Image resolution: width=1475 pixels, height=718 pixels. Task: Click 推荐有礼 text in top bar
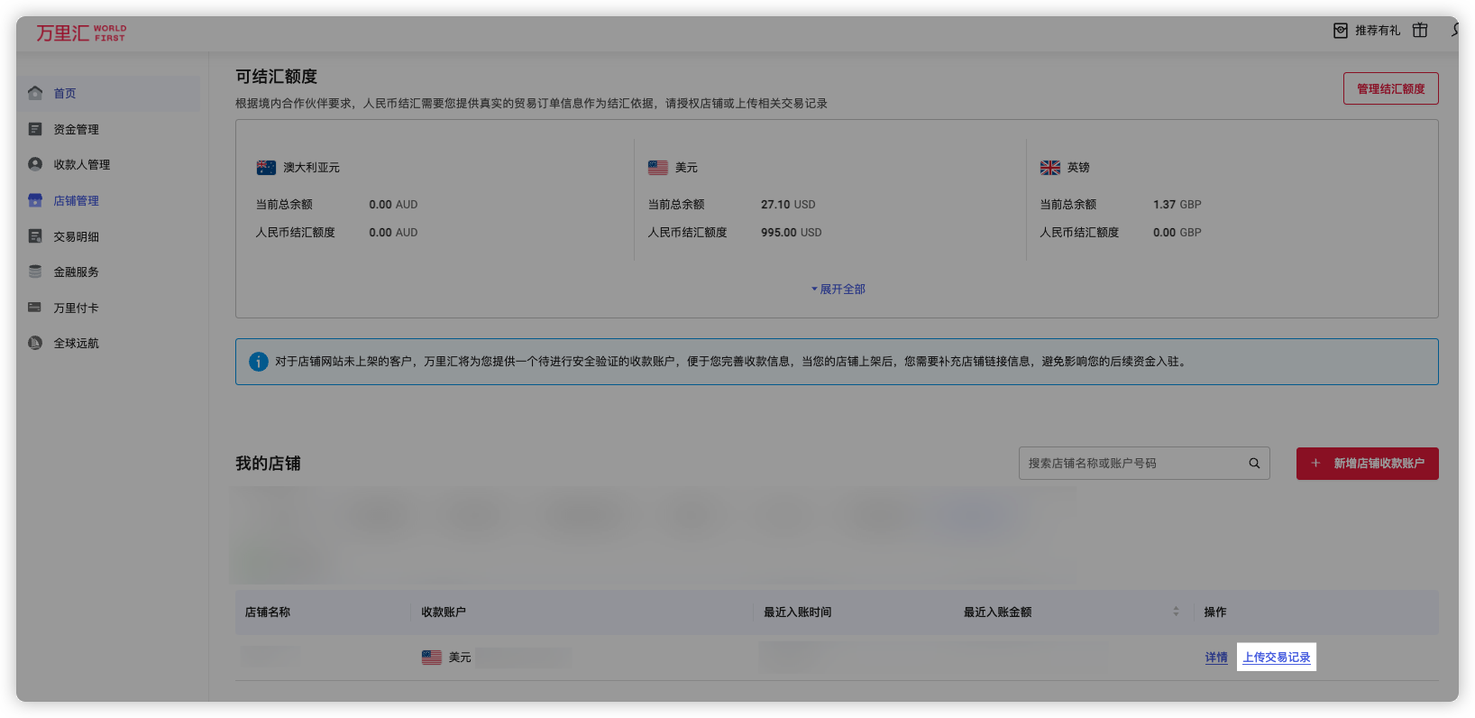[x=1378, y=31]
